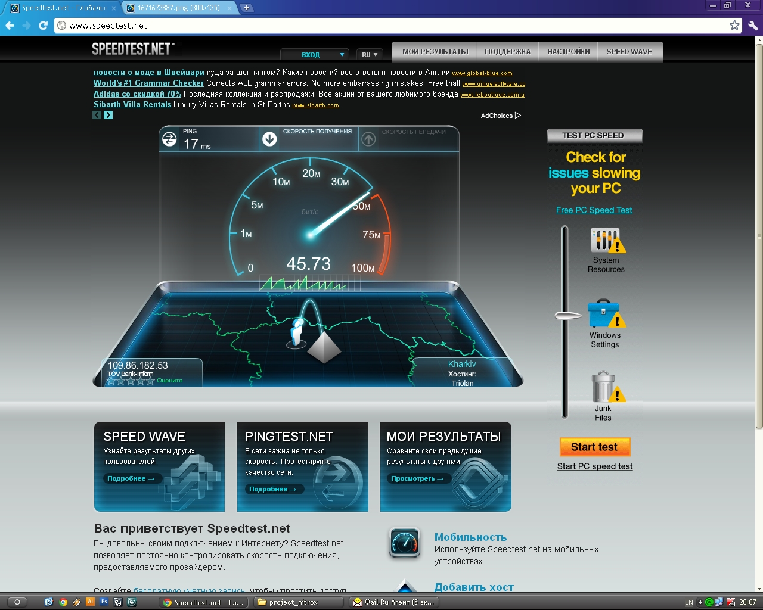The image size is (763, 610).
Task: Click the browser back arrow
Action: [10, 26]
